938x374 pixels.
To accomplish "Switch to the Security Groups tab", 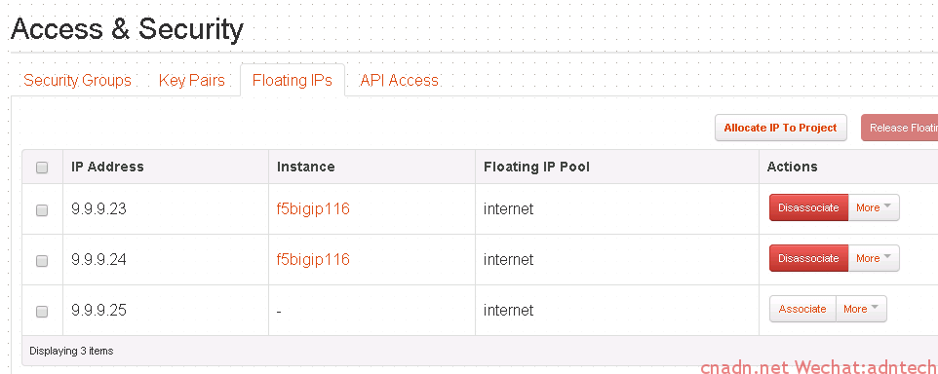I will (x=77, y=80).
